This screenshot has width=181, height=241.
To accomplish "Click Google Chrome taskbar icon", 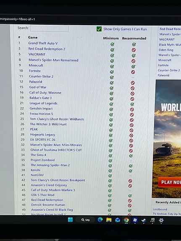I will tap(126, 220).
